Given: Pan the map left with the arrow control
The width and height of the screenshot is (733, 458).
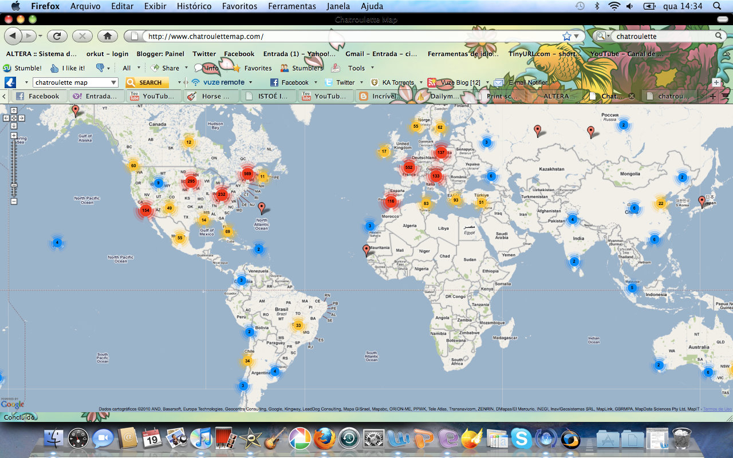Looking at the screenshot, I should (6, 118).
